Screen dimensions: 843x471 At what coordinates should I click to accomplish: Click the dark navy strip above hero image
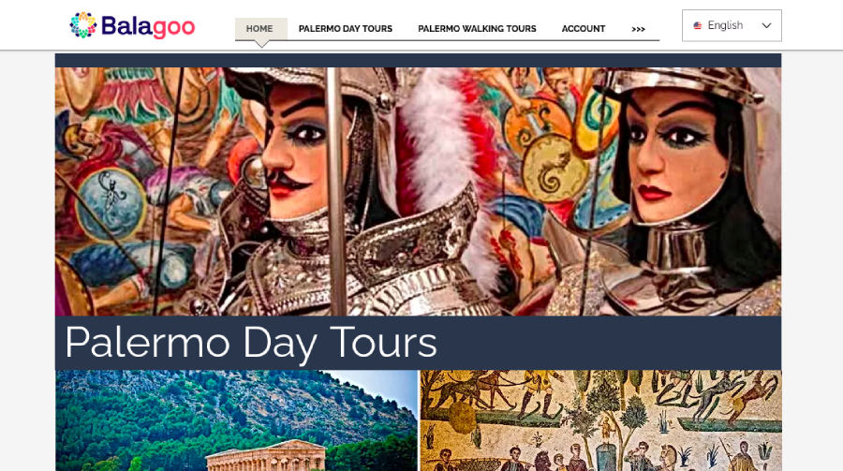(418, 60)
